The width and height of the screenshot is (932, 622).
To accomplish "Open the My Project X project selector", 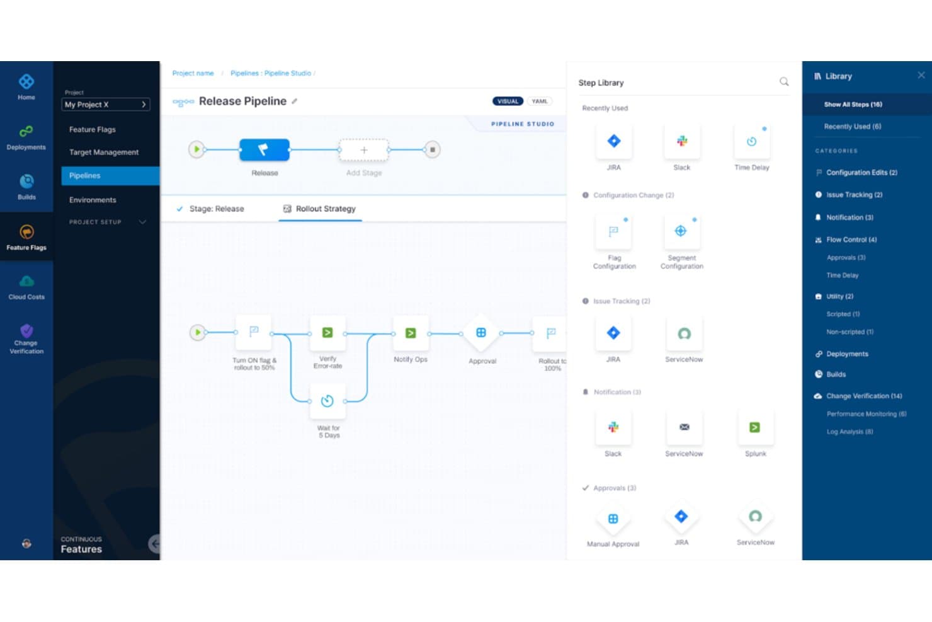I will (106, 105).
